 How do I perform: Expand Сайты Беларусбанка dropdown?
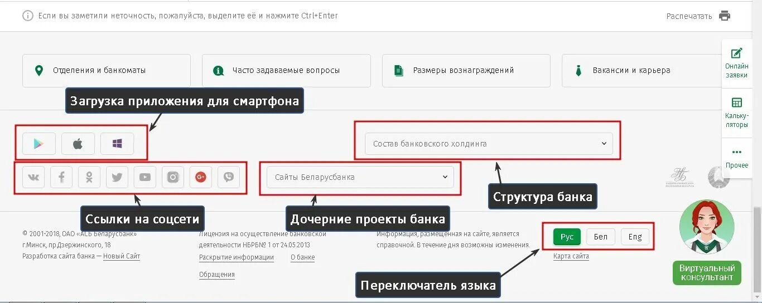point(360,177)
